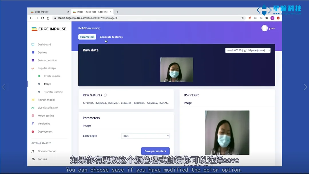The width and height of the screenshot is (309, 174).
Task: Click the right slideshow arrow
Action: click(x=305, y=87)
